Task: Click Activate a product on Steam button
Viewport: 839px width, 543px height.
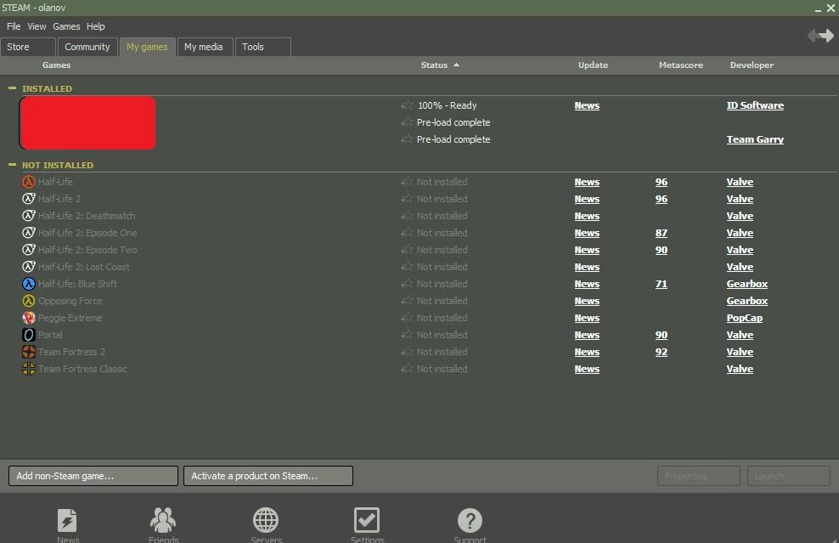Action: [268, 476]
